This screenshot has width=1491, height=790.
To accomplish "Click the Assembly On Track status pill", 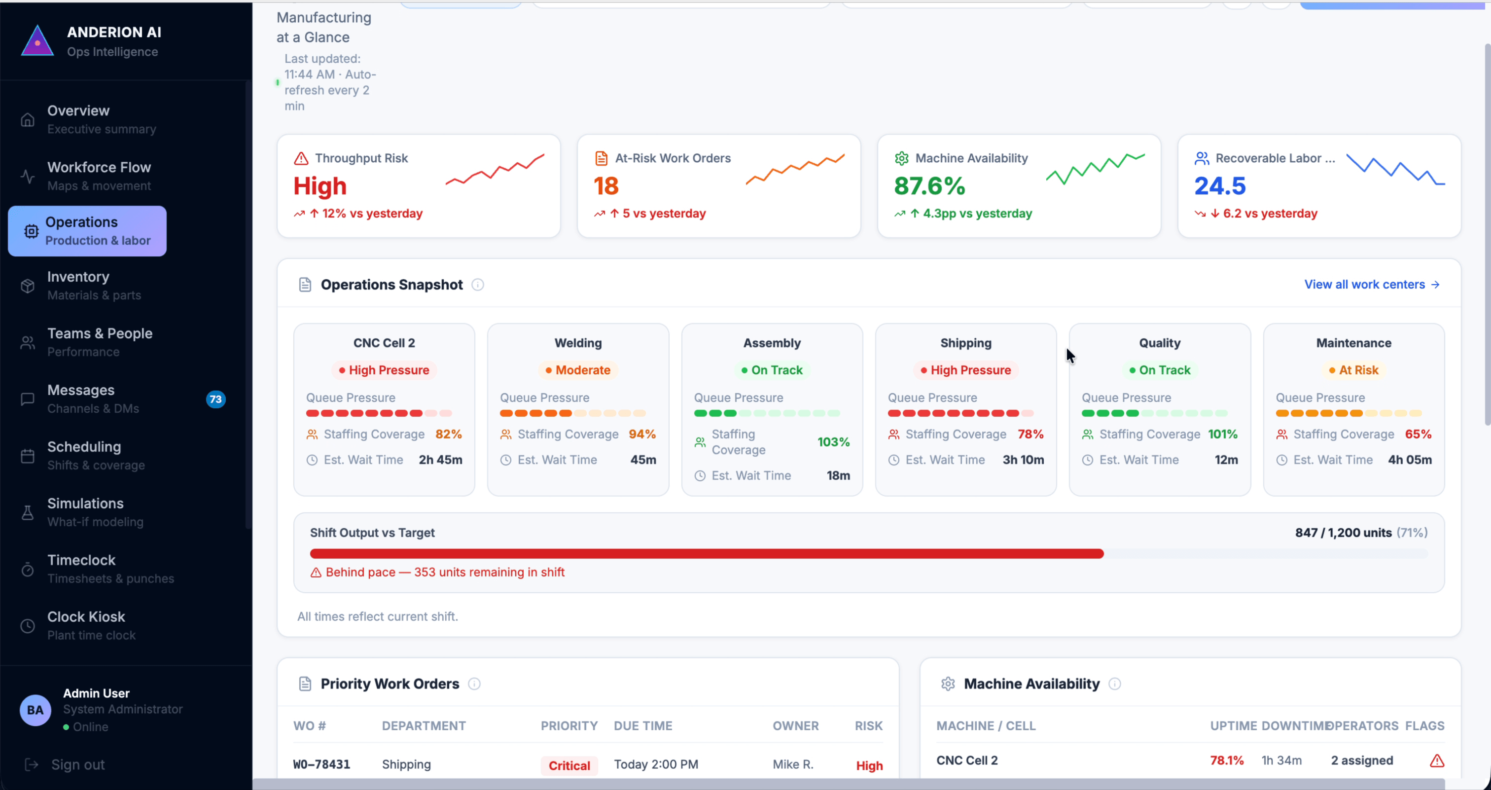I will [772, 370].
